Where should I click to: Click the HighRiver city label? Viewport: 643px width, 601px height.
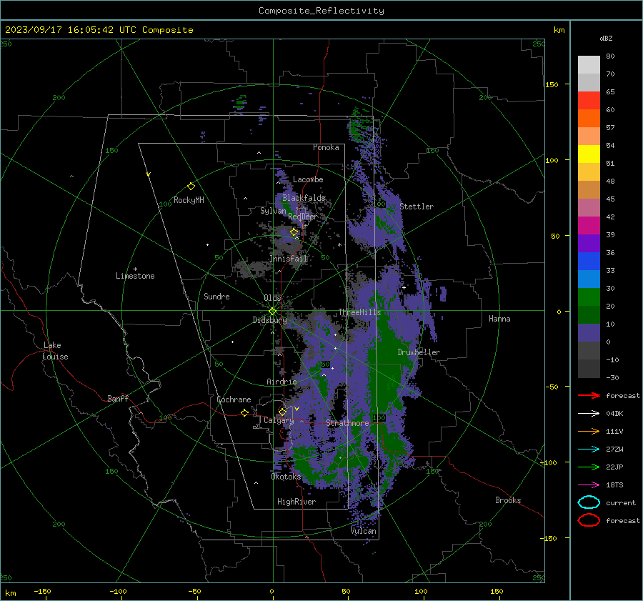(x=296, y=502)
